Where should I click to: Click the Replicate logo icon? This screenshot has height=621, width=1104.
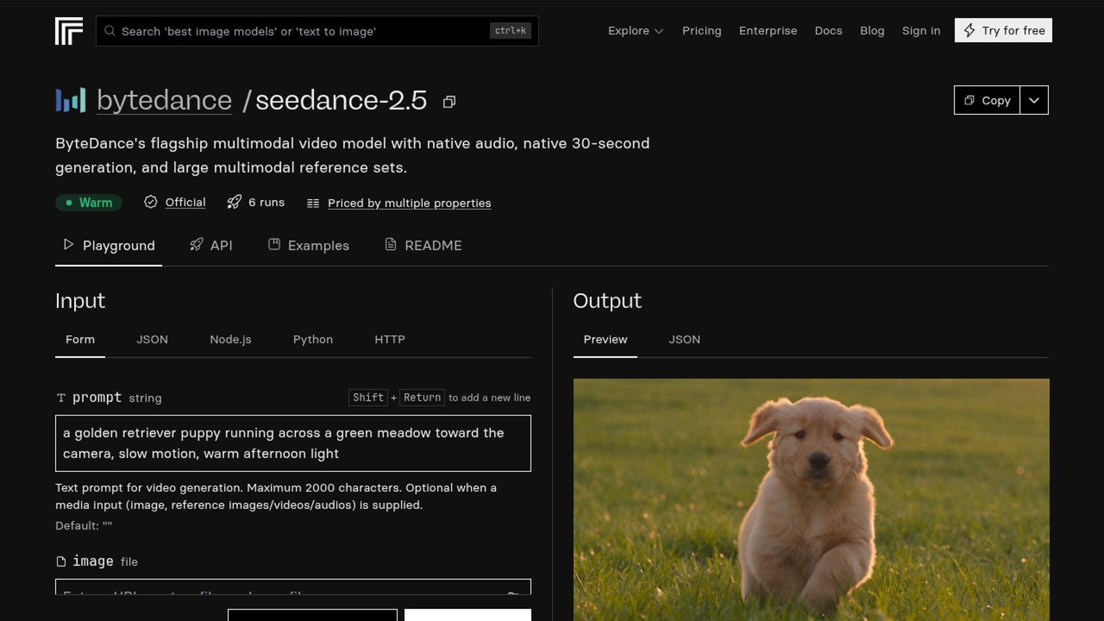coord(69,31)
